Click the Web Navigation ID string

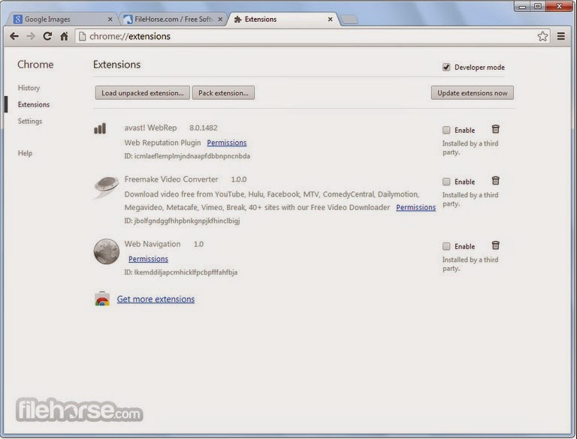pos(180,272)
